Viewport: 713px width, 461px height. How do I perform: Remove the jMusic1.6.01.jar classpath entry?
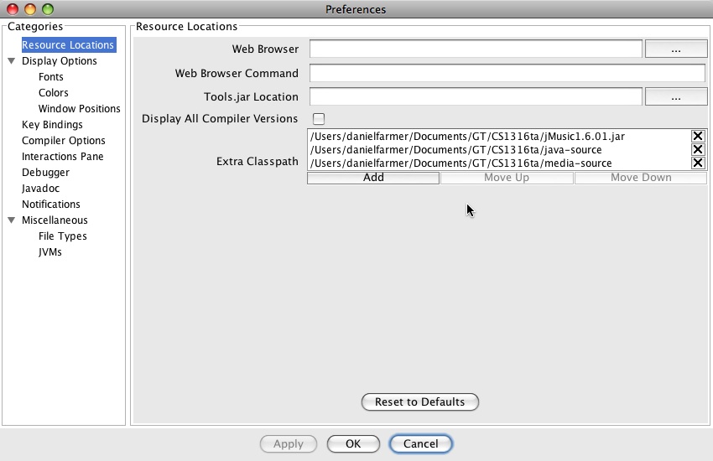coord(697,137)
